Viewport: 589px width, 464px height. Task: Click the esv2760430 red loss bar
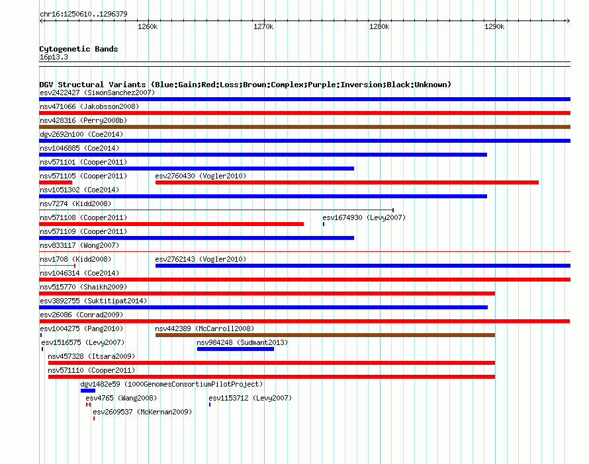coord(347,182)
